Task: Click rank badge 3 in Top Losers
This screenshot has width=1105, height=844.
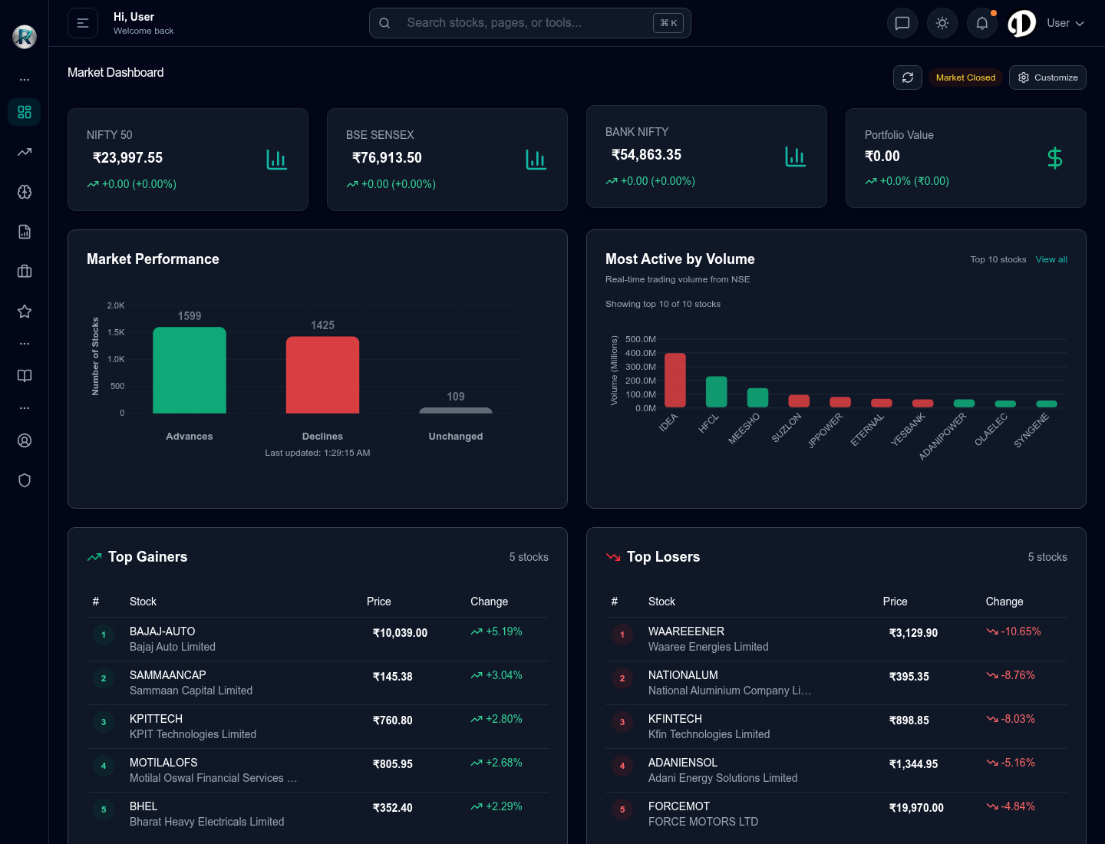Action: point(622,722)
